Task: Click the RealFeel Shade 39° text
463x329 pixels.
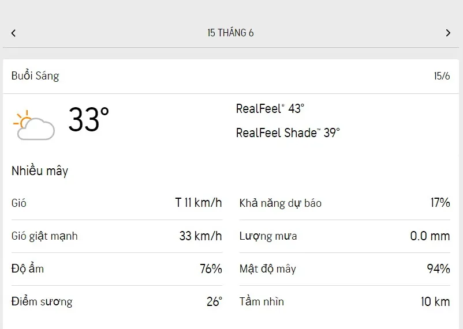Action: tap(287, 133)
